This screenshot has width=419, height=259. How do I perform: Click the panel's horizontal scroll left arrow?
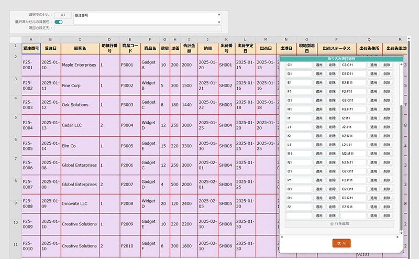click(x=282, y=237)
